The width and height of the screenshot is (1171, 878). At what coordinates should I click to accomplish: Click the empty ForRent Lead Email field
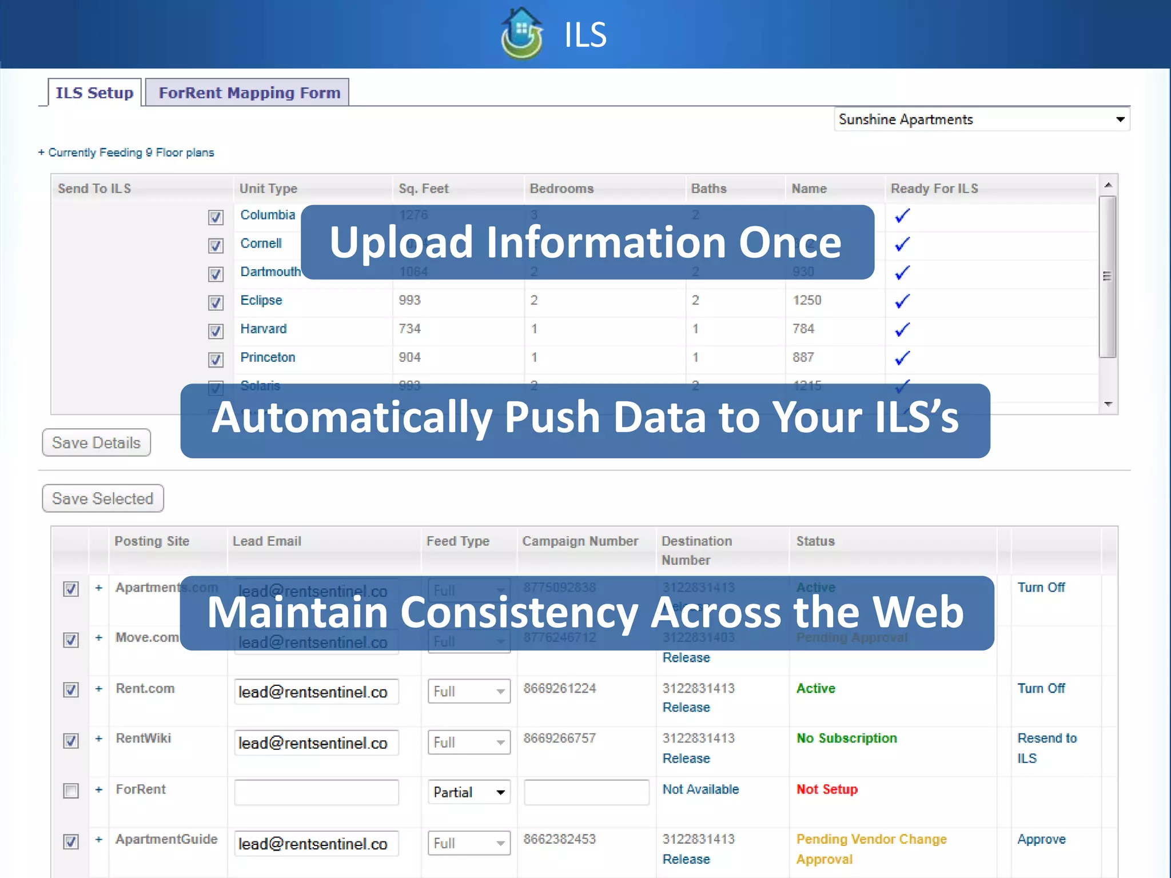tap(316, 792)
